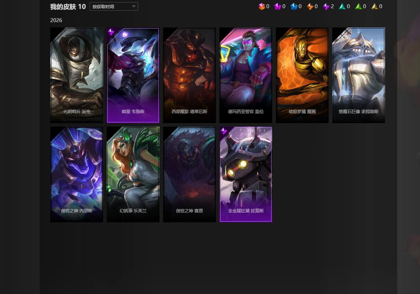This screenshot has width=420, height=294.
Task: Select the 光明哨兵 派克 skin card
Action: pos(77,75)
